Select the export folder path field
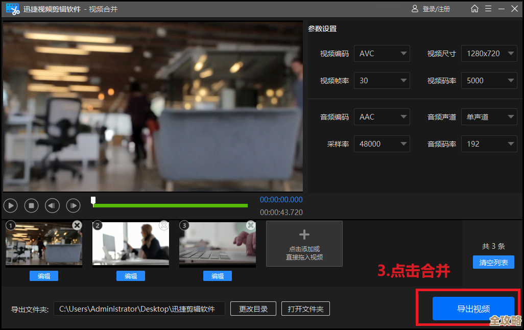Screen dimensions: 524x330 click(x=138, y=309)
